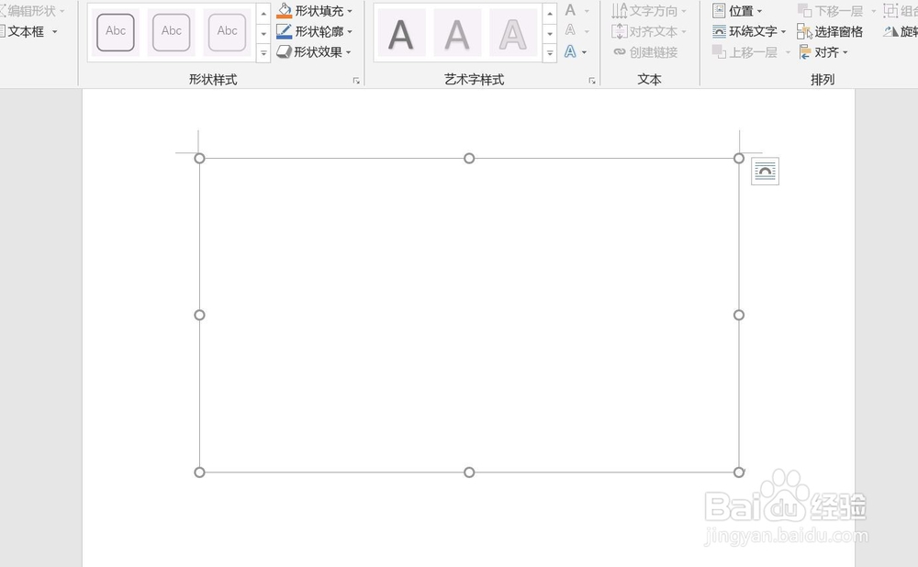Screen dimensions: 918x567
Task: Open the Shape Outline (形状轮廓) dropdown arrow
Action: [350, 32]
